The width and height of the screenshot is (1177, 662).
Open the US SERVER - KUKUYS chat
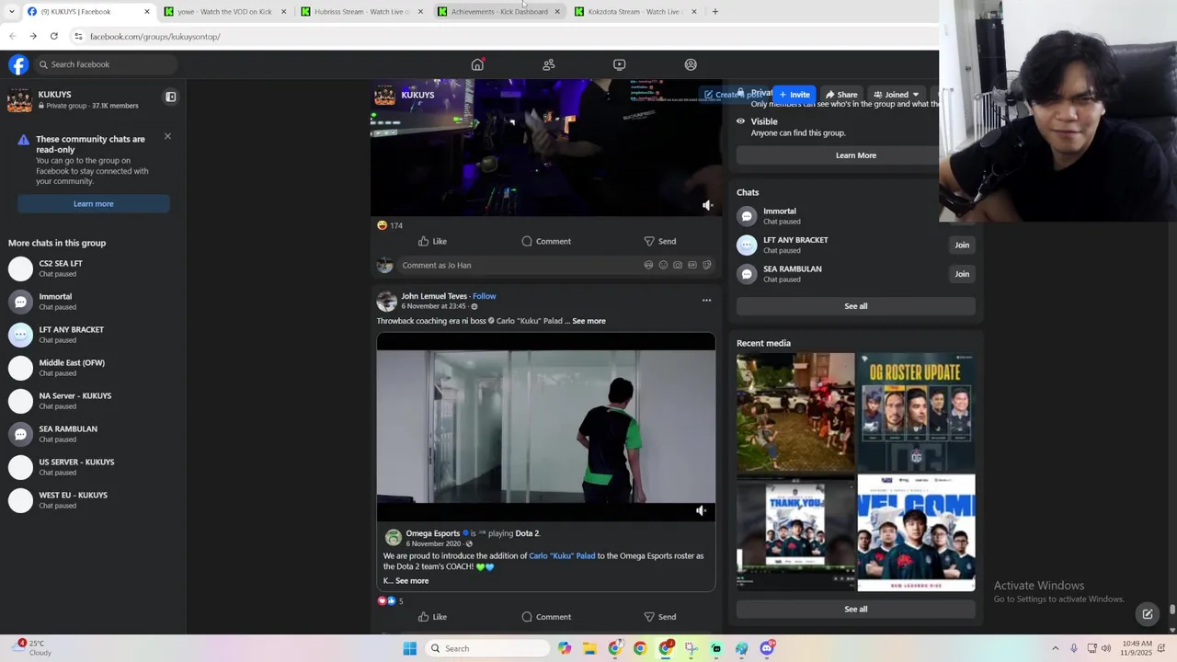(92, 467)
